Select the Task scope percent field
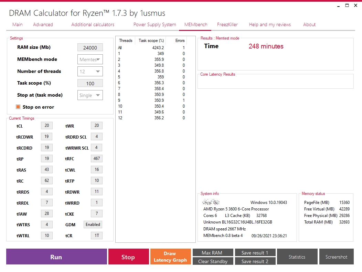Screen dimensions: 362x272 90,83
